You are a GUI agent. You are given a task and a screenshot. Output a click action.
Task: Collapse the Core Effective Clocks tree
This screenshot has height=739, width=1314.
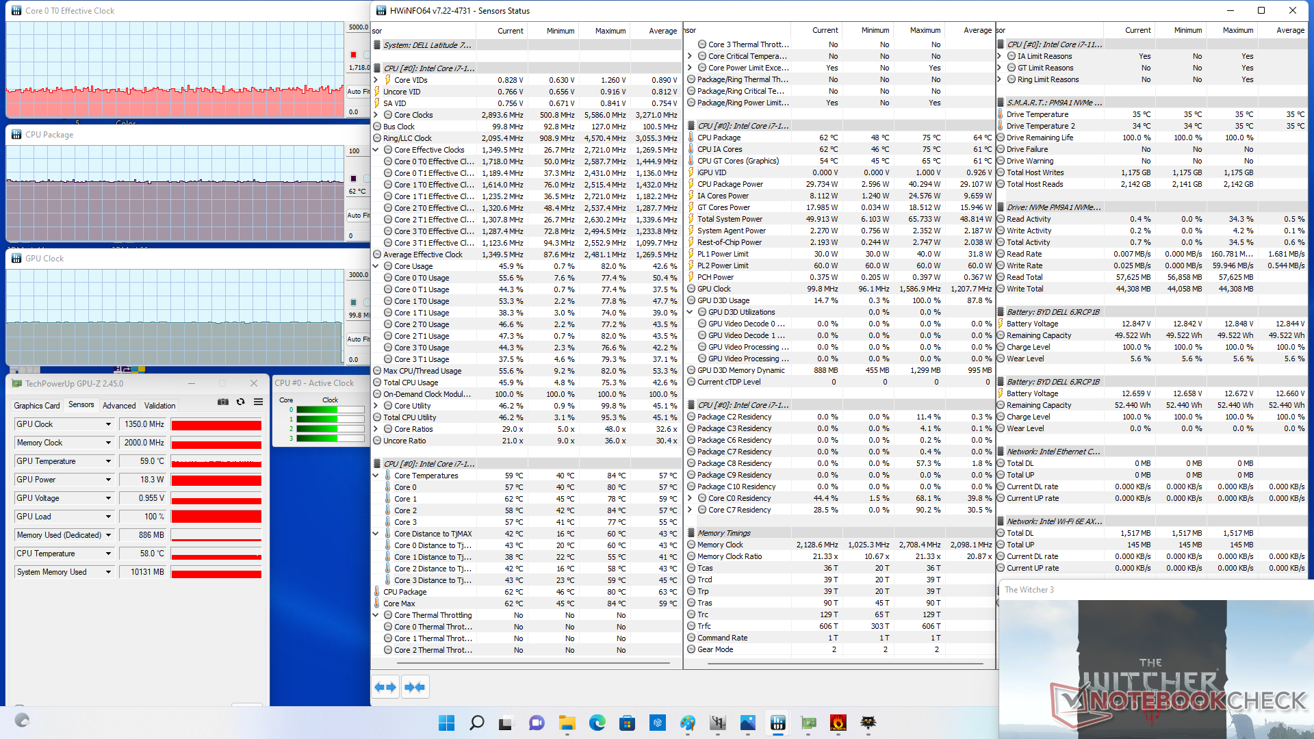point(376,150)
